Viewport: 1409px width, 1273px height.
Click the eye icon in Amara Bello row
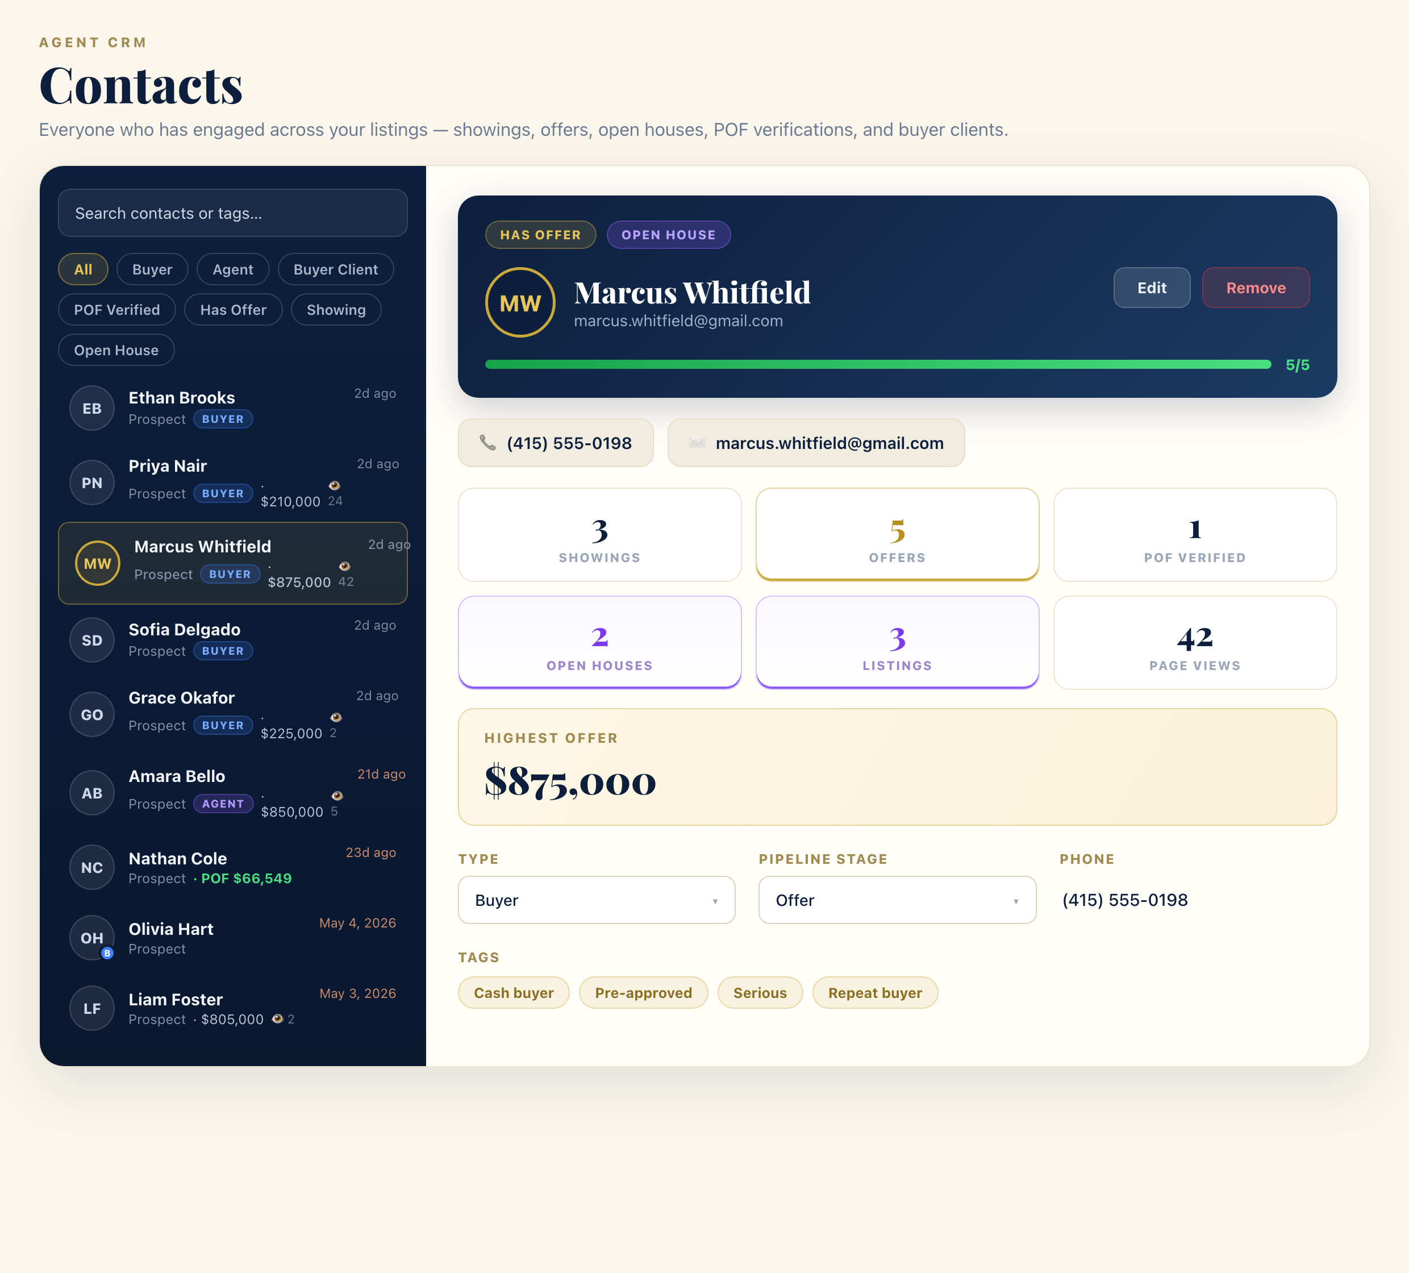click(x=337, y=796)
